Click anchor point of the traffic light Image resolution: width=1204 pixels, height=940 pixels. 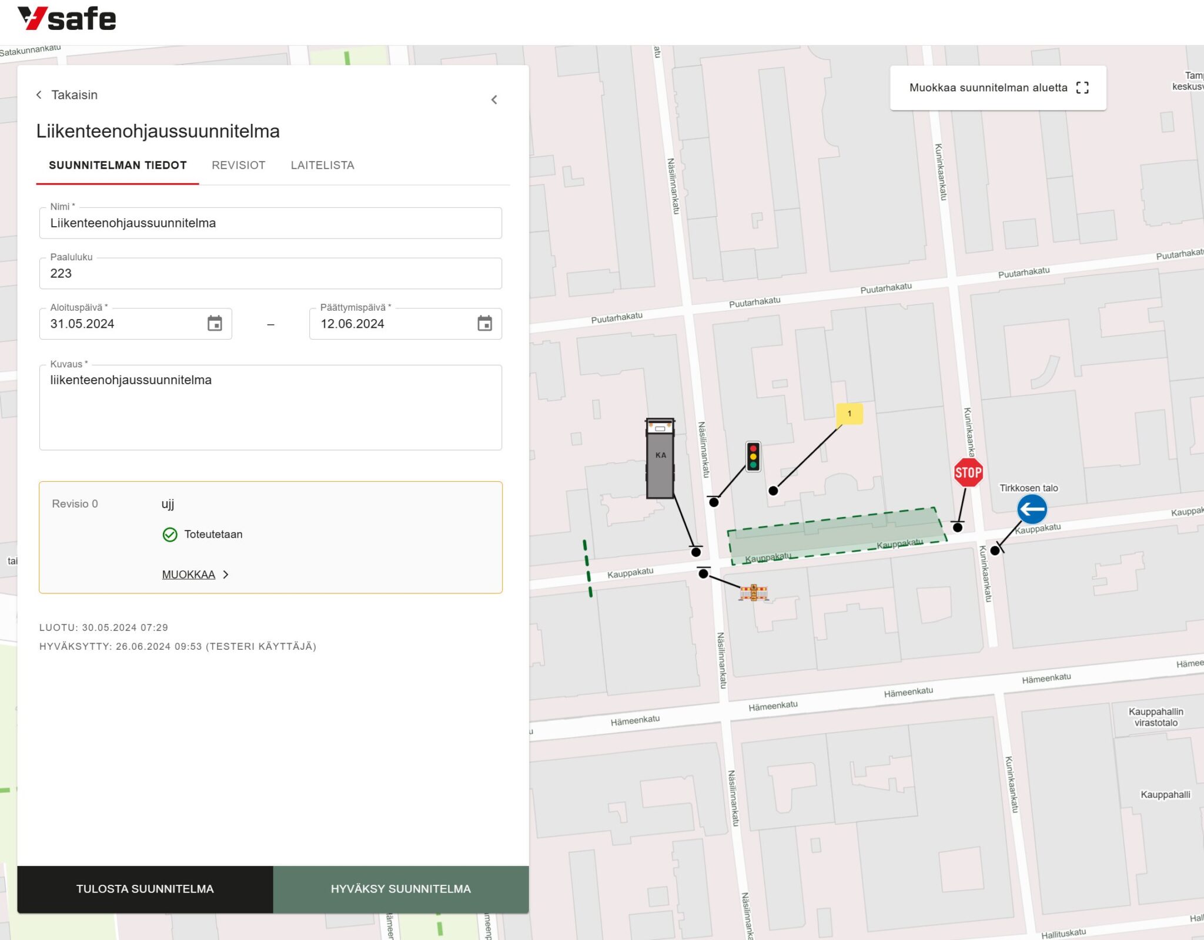(714, 502)
